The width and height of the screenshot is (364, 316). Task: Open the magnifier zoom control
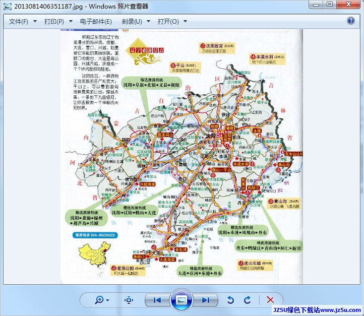[x=101, y=300]
